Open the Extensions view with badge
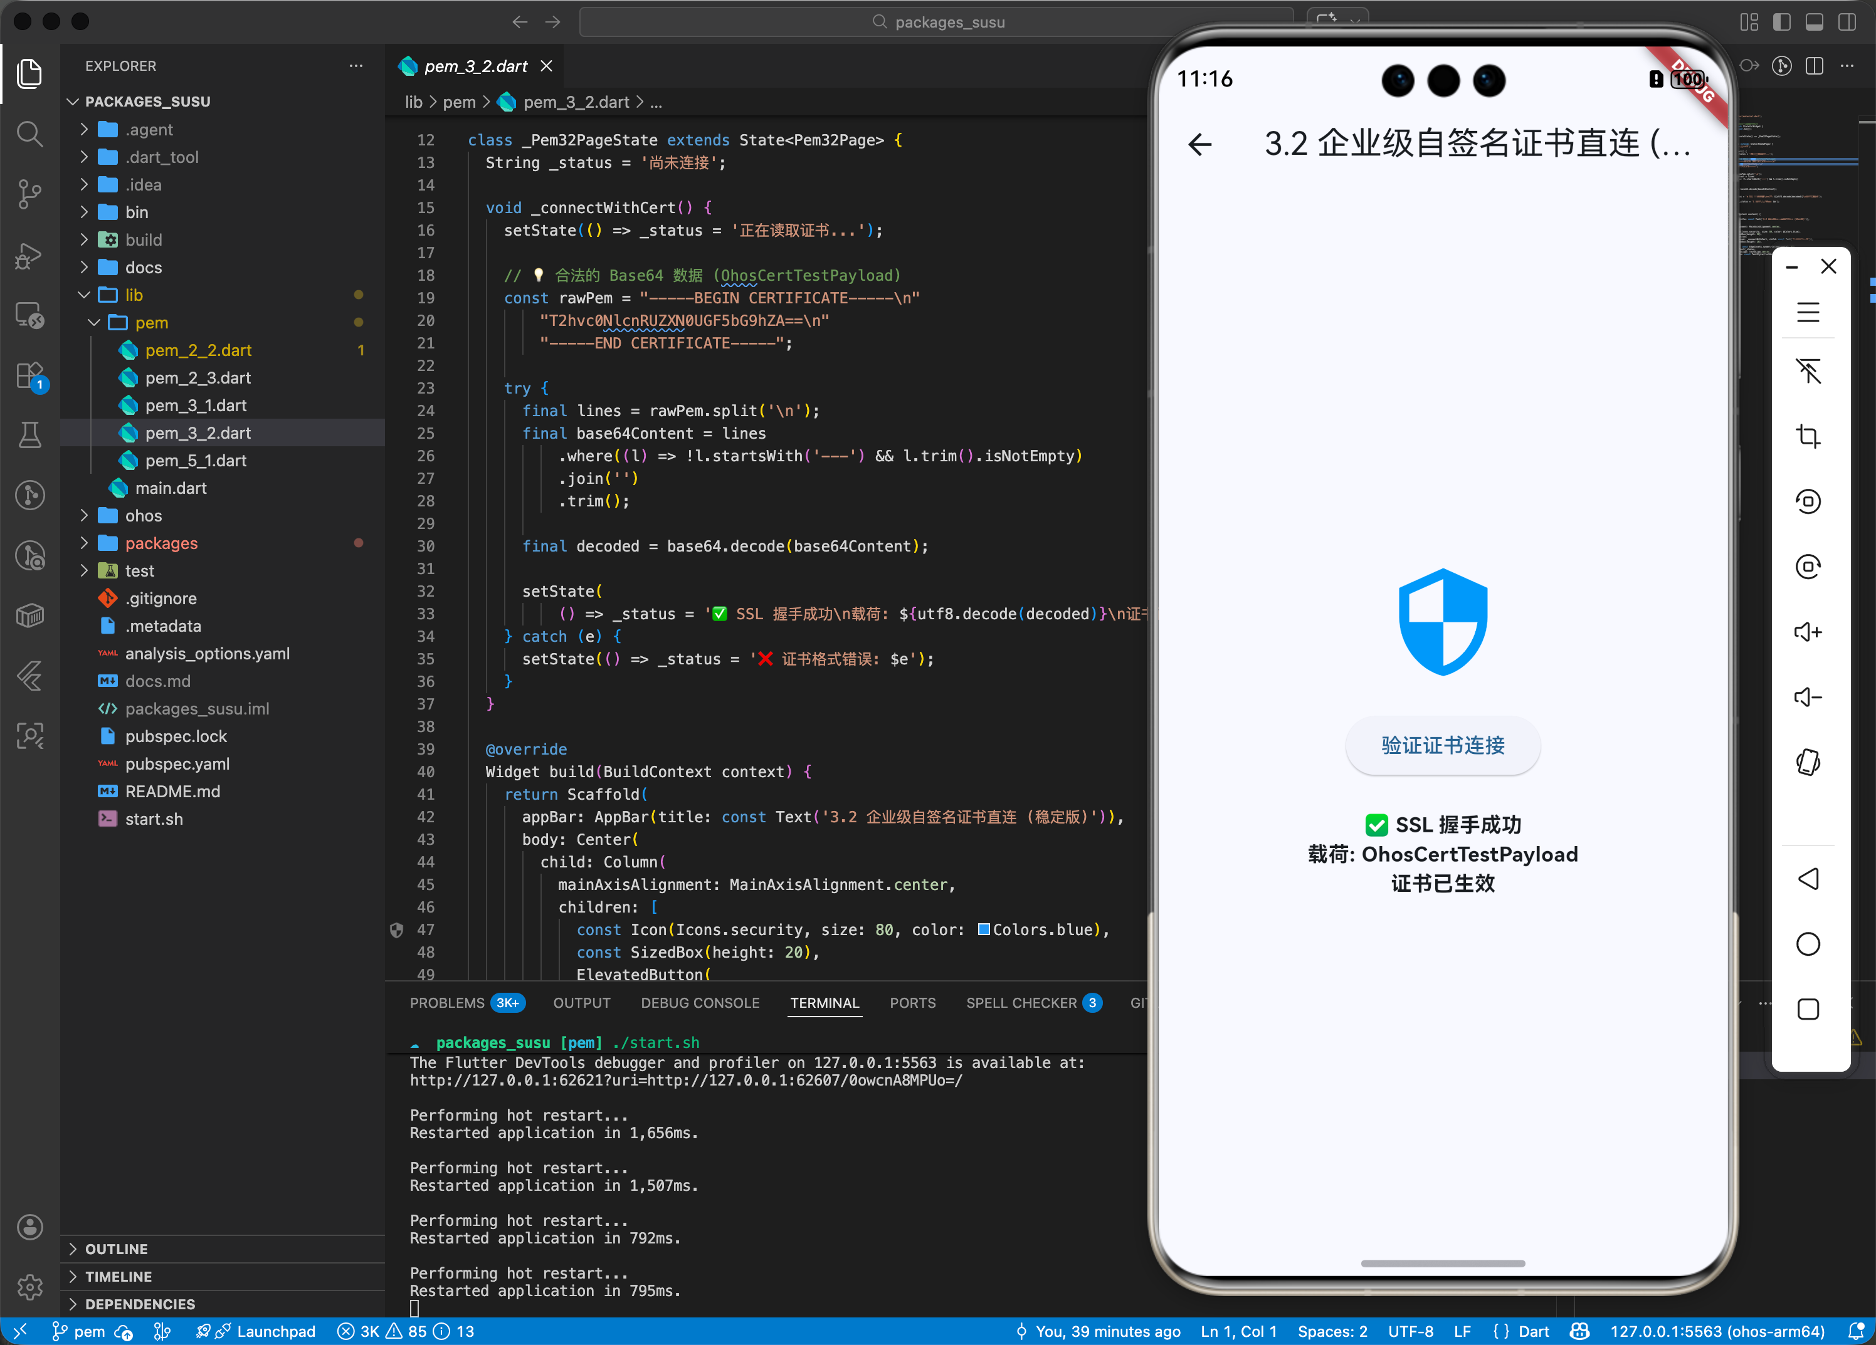Screen dimensions: 1876x1345 click(29, 376)
